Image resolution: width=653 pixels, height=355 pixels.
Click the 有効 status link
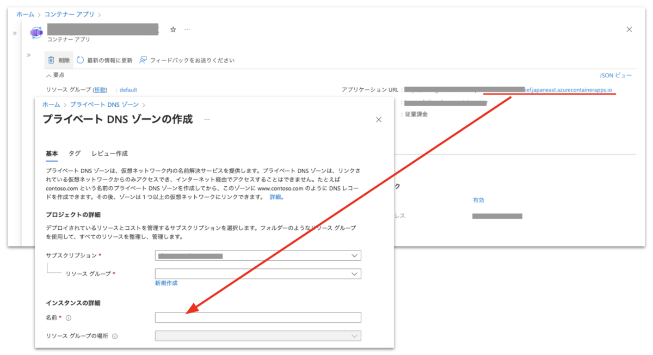click(x=478, y=200)
